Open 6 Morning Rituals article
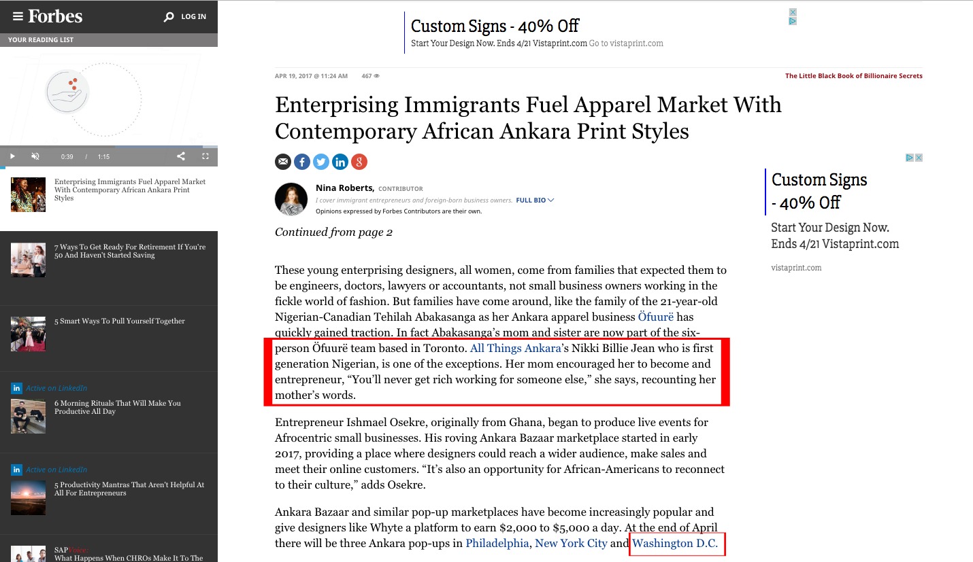 [x=117, y=407]
